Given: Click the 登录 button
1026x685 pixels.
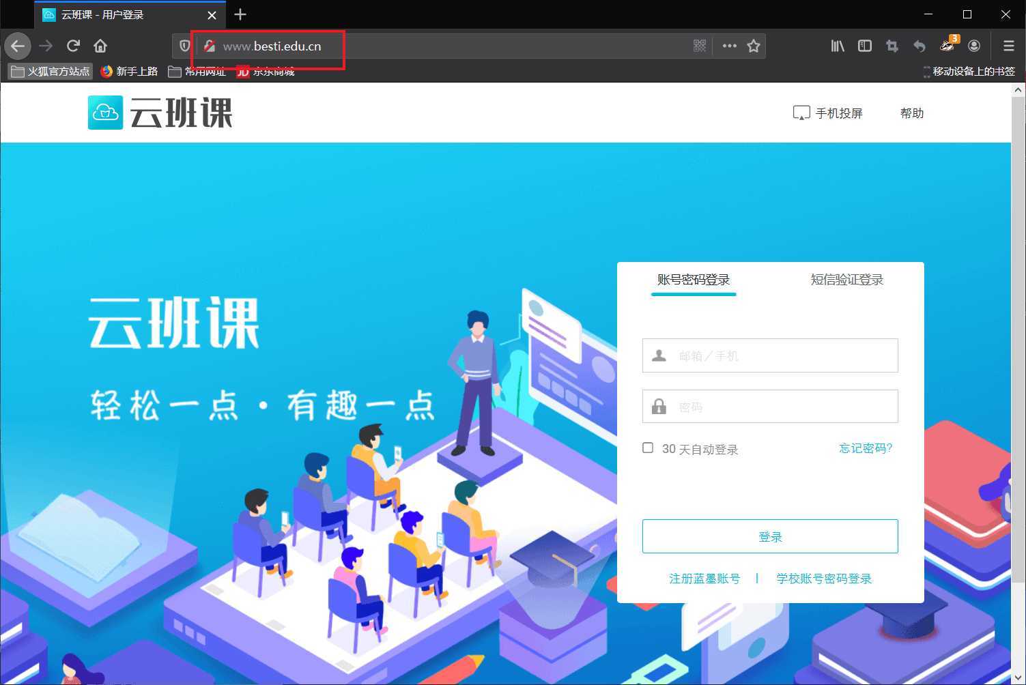Looking at the screenshot, I should coord(770,536).
